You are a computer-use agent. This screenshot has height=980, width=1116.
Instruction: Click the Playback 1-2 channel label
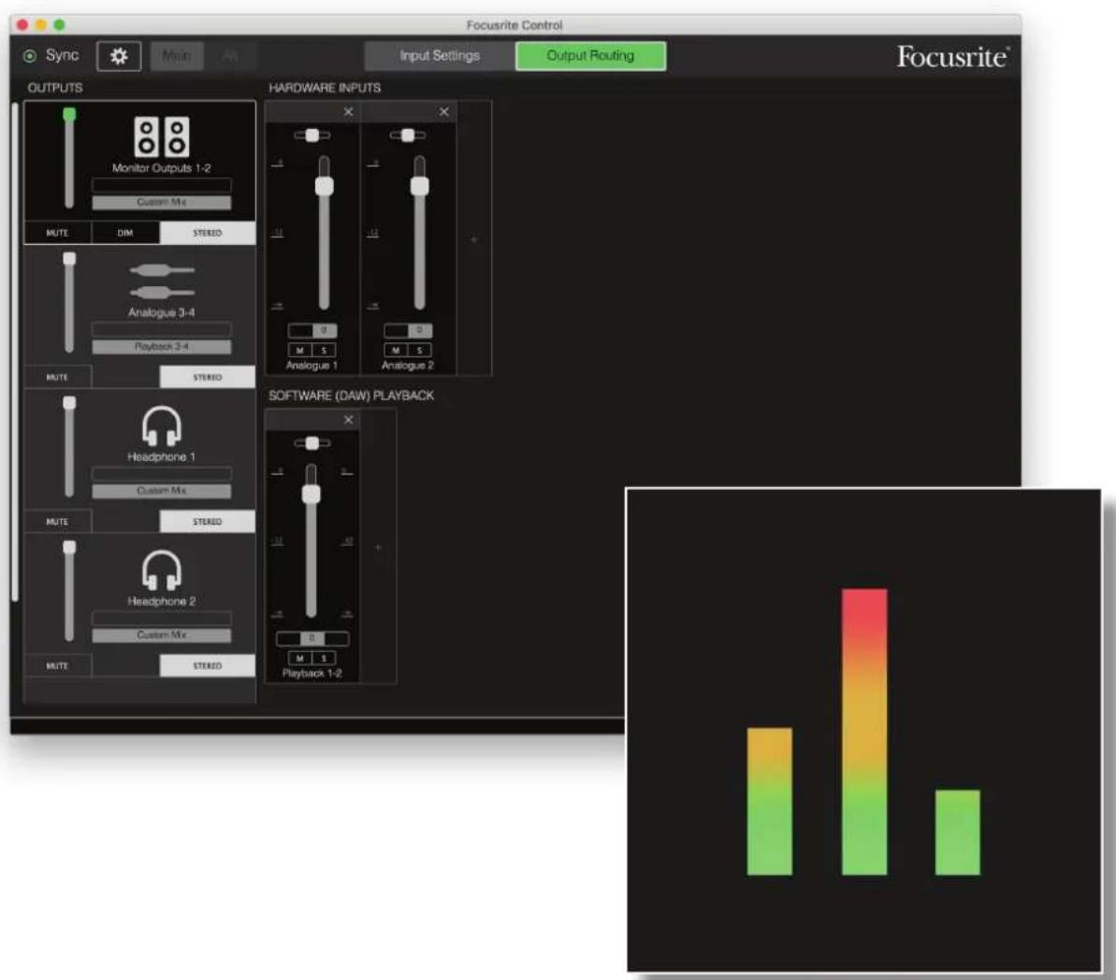312,673
